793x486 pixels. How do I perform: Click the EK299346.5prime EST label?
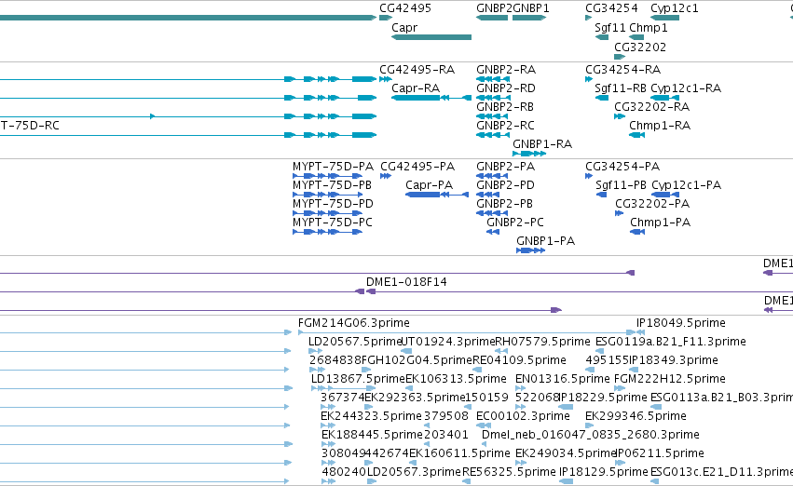click(x=636, y=416)
